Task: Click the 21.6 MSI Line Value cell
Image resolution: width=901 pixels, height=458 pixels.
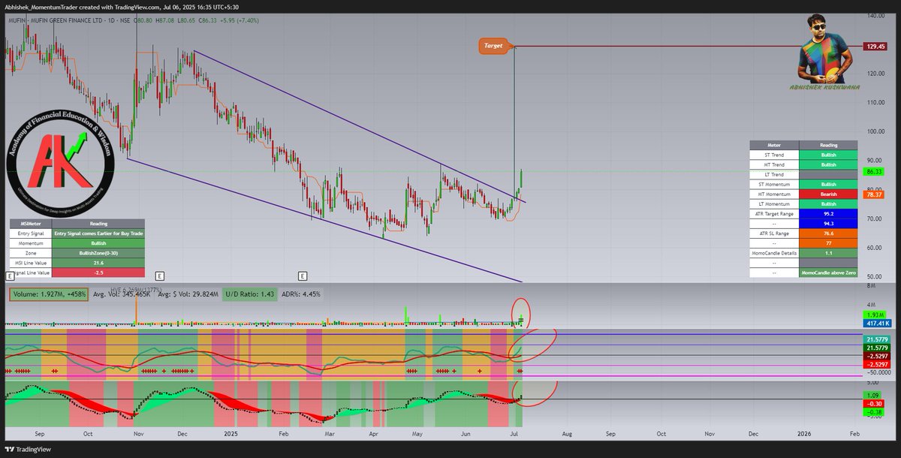Action: pos(98,263)
